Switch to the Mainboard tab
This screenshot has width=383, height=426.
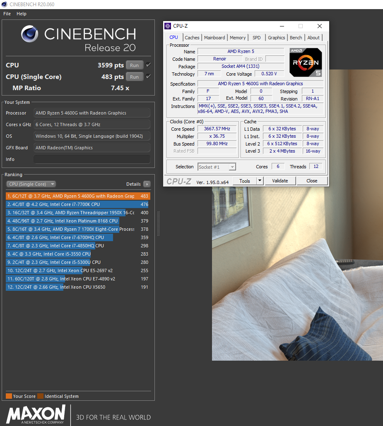point(214,38)
